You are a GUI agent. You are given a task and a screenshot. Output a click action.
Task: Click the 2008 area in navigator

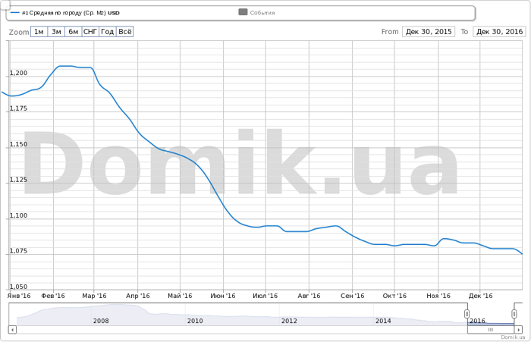[x=101, y=321]
